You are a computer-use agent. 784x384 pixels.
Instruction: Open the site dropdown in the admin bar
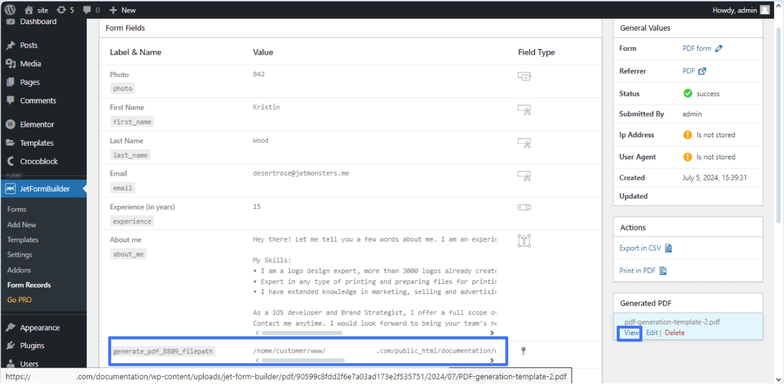coord(36,10)
